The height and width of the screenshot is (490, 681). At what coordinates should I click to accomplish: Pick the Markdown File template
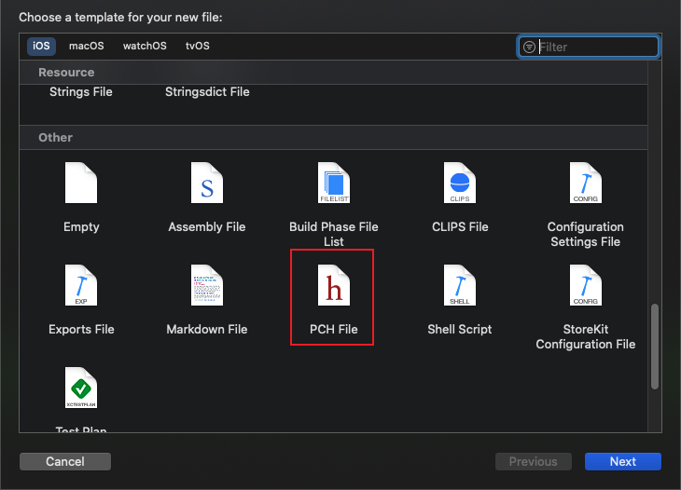pos(206,287)
